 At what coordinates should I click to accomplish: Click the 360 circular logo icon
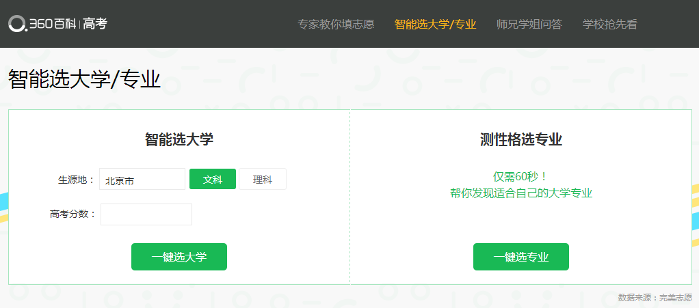tap(17, 24)
